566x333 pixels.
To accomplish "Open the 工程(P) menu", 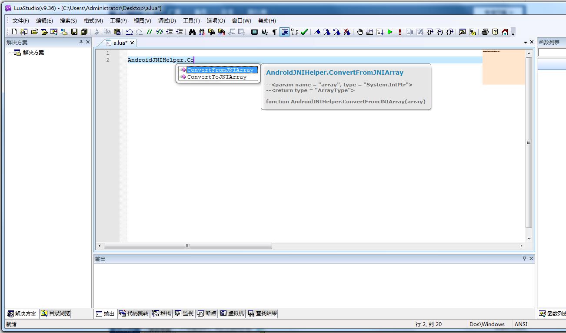I will (x=118, y=20).
